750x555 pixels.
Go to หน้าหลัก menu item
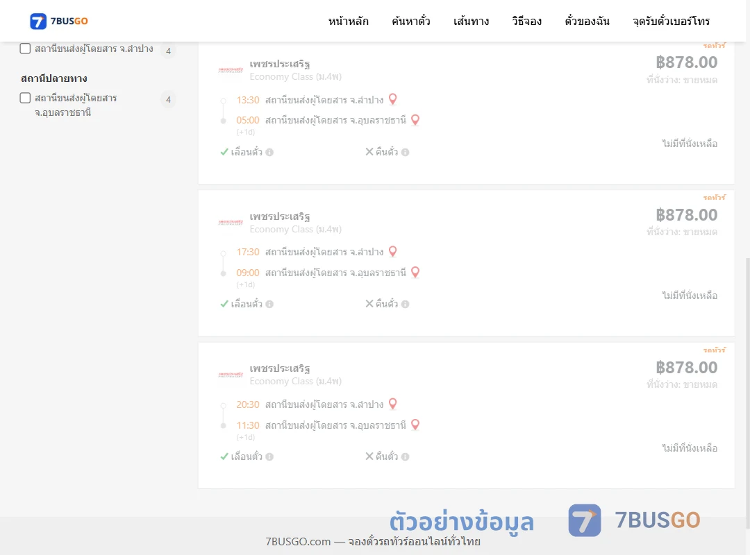coord(348,21)
